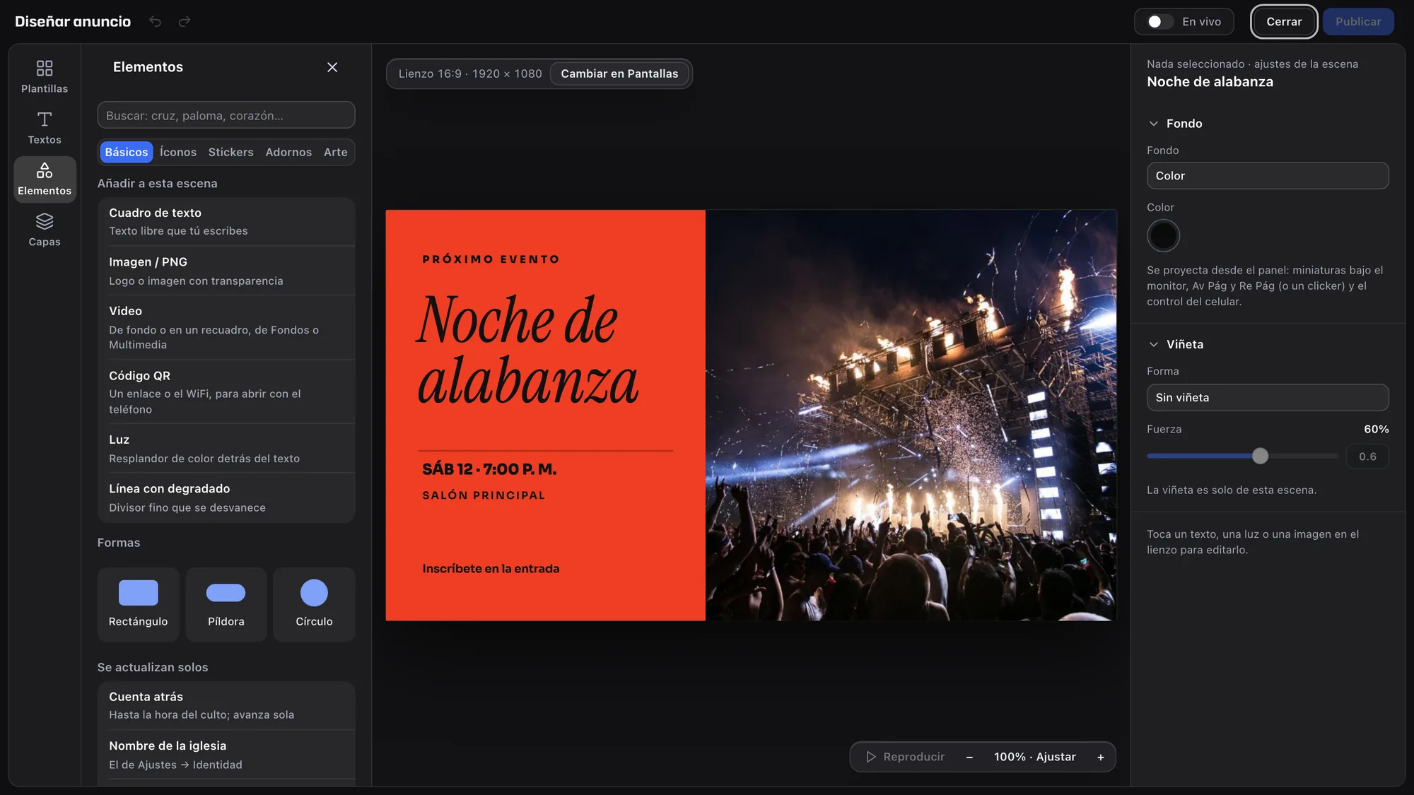The image size is (1414, 795).
Task: Add a Círculo shape
Action: [314, 604]
